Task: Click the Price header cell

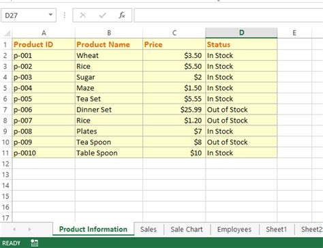Action: coord(174,44)
